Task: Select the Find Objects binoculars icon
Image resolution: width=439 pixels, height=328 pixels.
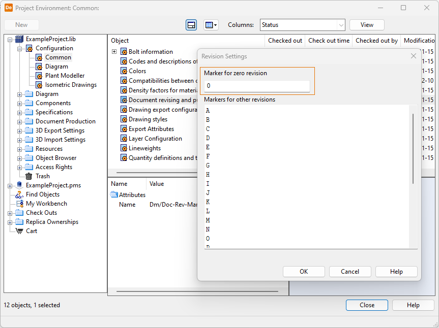Action: pyautogui.click(x=19, y=194)
